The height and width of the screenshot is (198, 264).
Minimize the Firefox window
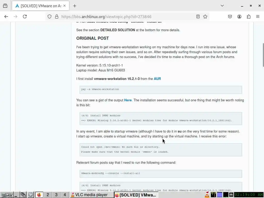(242, 6)
